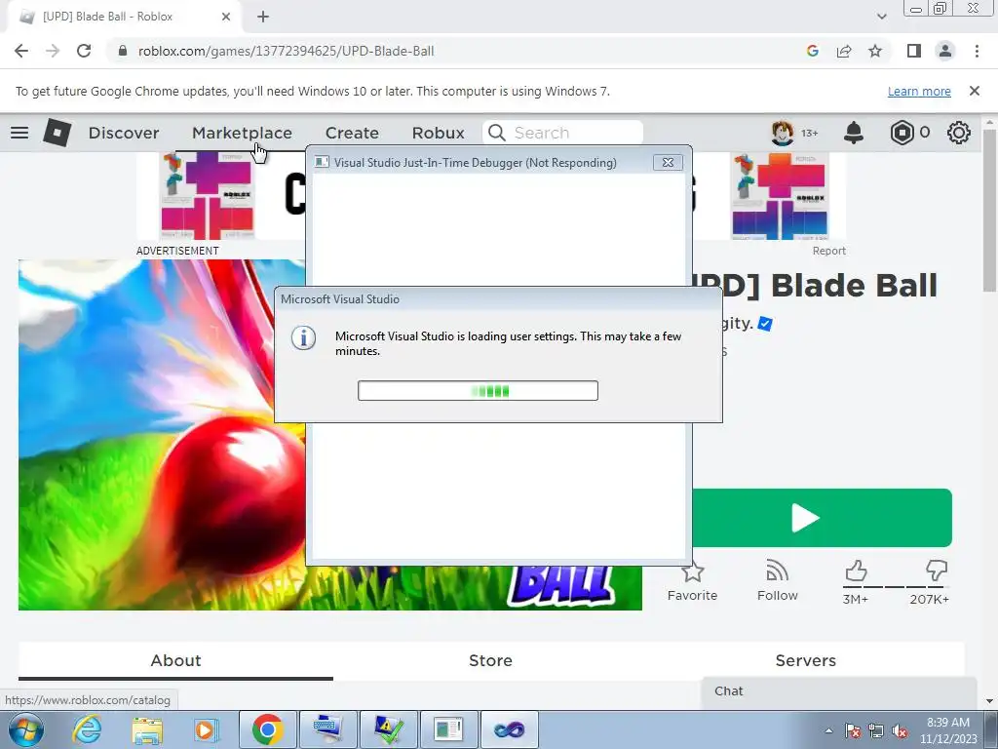Open the Robux balance hexagon icon
The image size is (998, 749).
902,133
